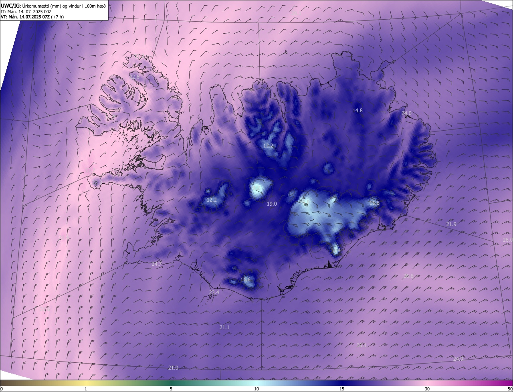The height and width of the screenshot is (392, 513).
Task: Click the 14.8 value in north Iceland
Action: coord(357,110)
